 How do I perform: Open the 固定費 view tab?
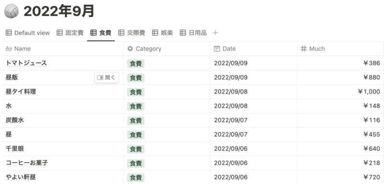click(x=70, y=32)
